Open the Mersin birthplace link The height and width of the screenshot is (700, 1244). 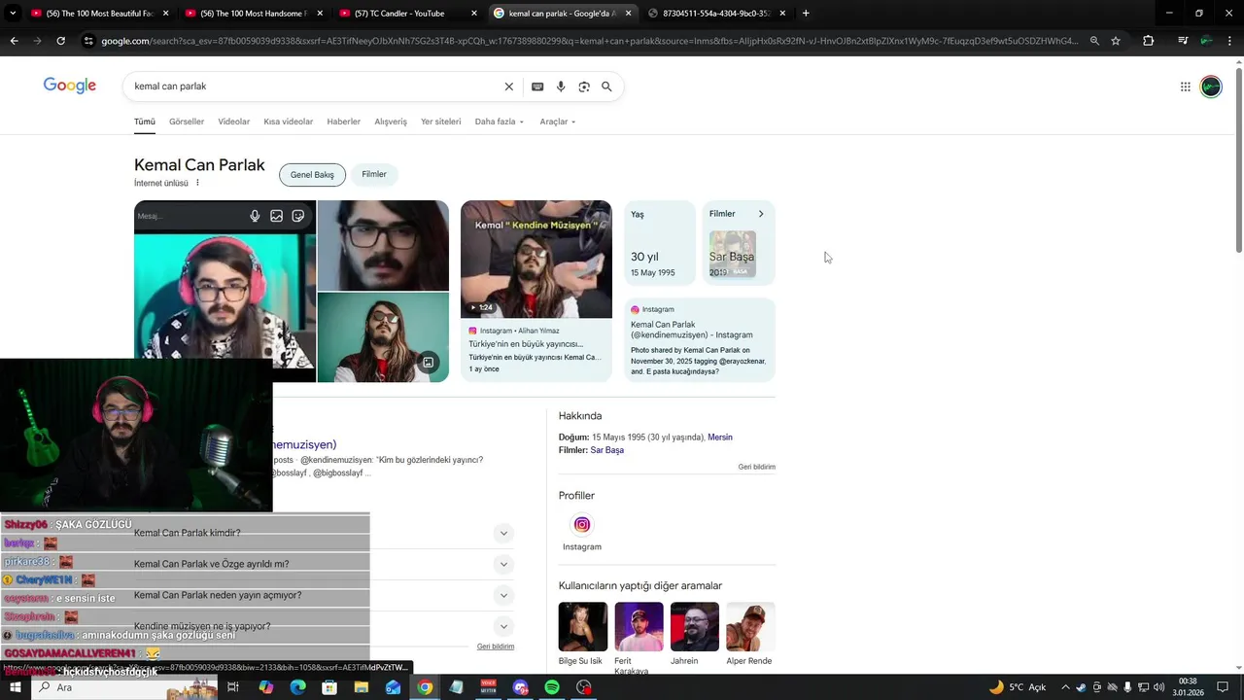720,437
